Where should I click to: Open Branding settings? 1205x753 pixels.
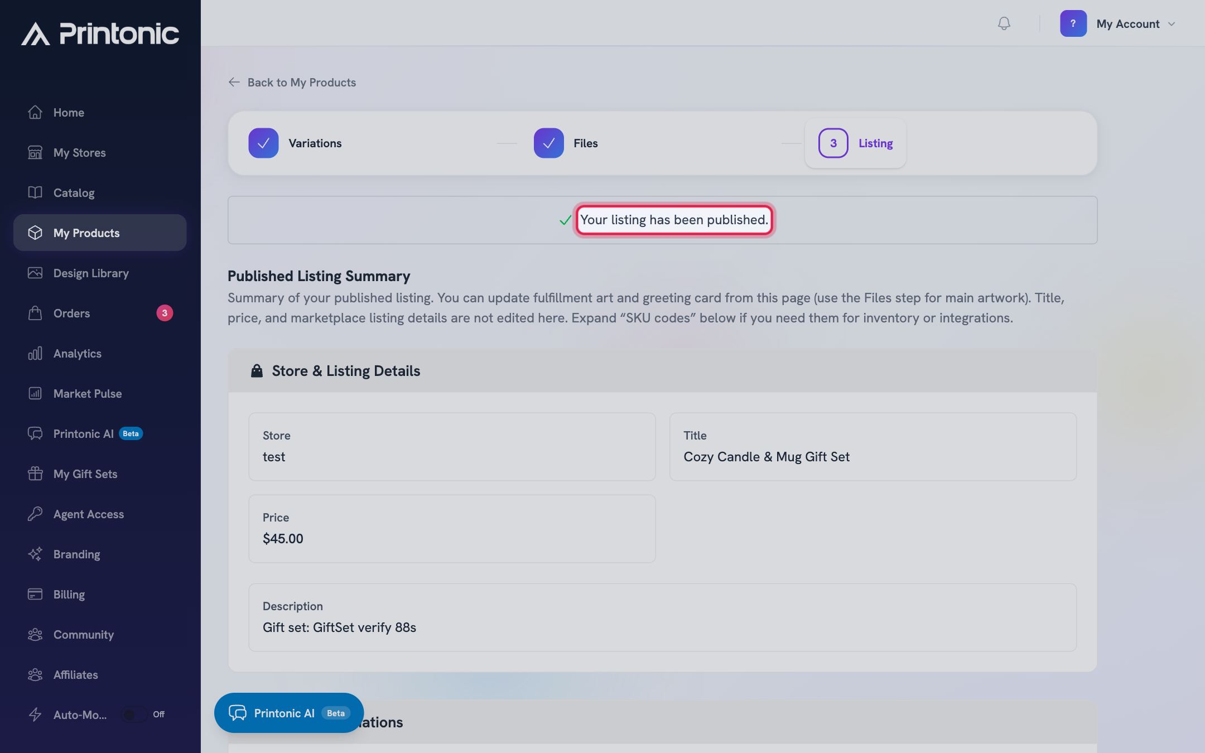tap(100, 554)
